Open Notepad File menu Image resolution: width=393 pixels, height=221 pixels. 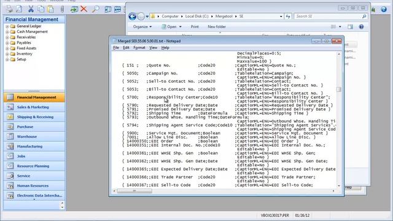[x=116, y=48]
